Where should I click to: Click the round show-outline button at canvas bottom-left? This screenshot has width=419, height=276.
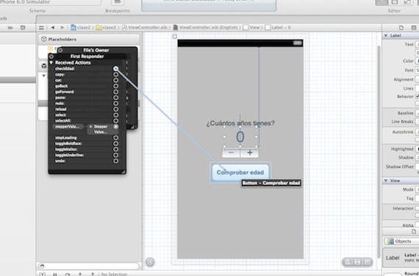(x=150, y=262)
